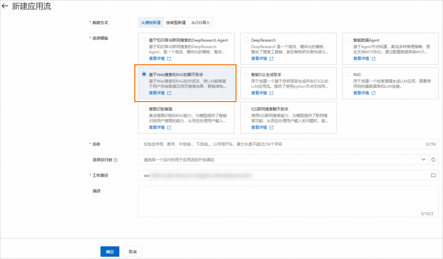
Task: Click into the 描述 text area
Action: pyautogui.click(x=288, y=201)
